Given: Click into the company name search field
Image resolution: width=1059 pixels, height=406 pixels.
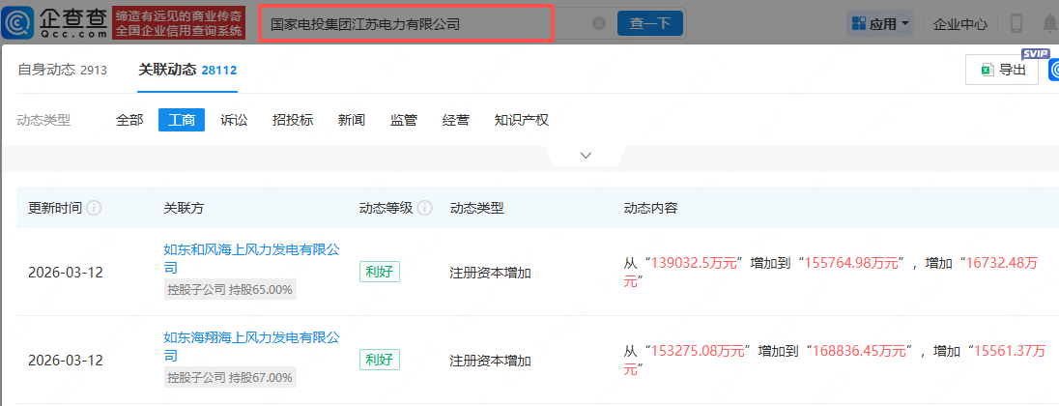Looking at the screenshot, I should click(x=425, y=23).
